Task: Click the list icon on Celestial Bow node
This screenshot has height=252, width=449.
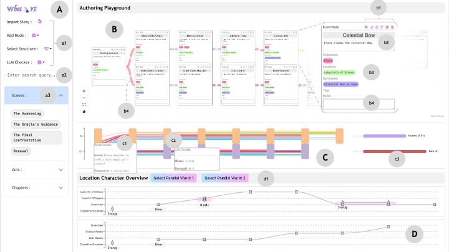Action: click(x=377, y=27)
